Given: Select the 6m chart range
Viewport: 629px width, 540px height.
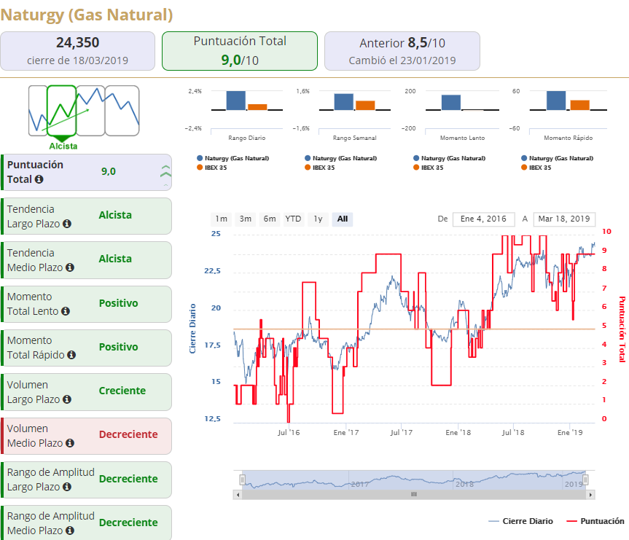Looking at the screenshot, I should [x=270, y=219].
